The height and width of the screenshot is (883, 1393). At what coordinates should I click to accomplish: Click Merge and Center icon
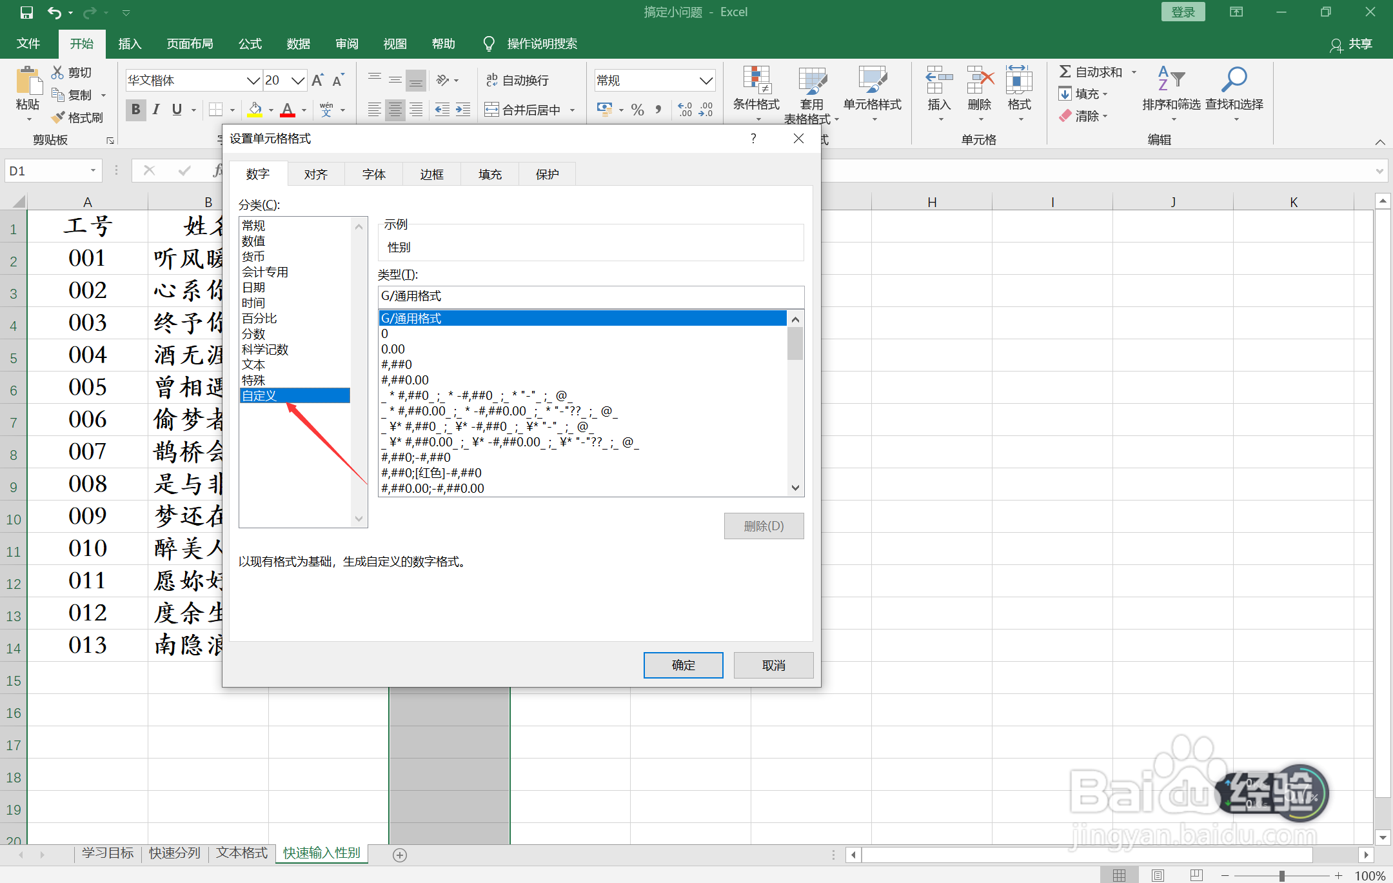point(492,110)
